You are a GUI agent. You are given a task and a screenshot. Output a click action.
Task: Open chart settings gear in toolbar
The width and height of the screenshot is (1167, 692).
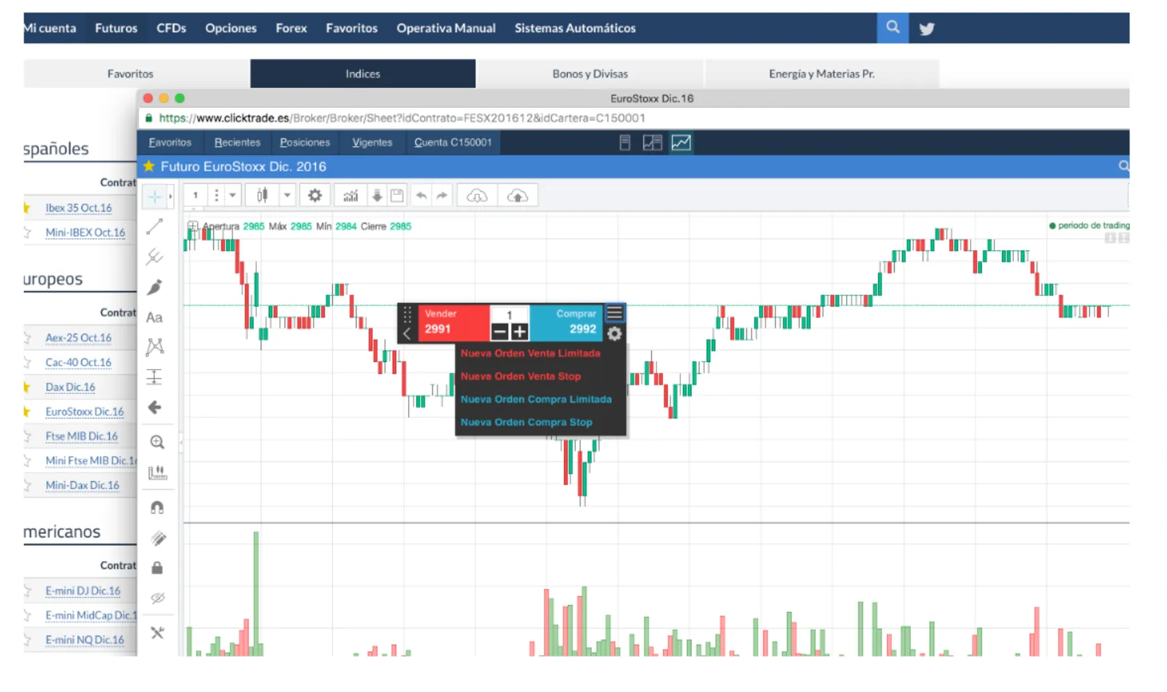point(315,196)
